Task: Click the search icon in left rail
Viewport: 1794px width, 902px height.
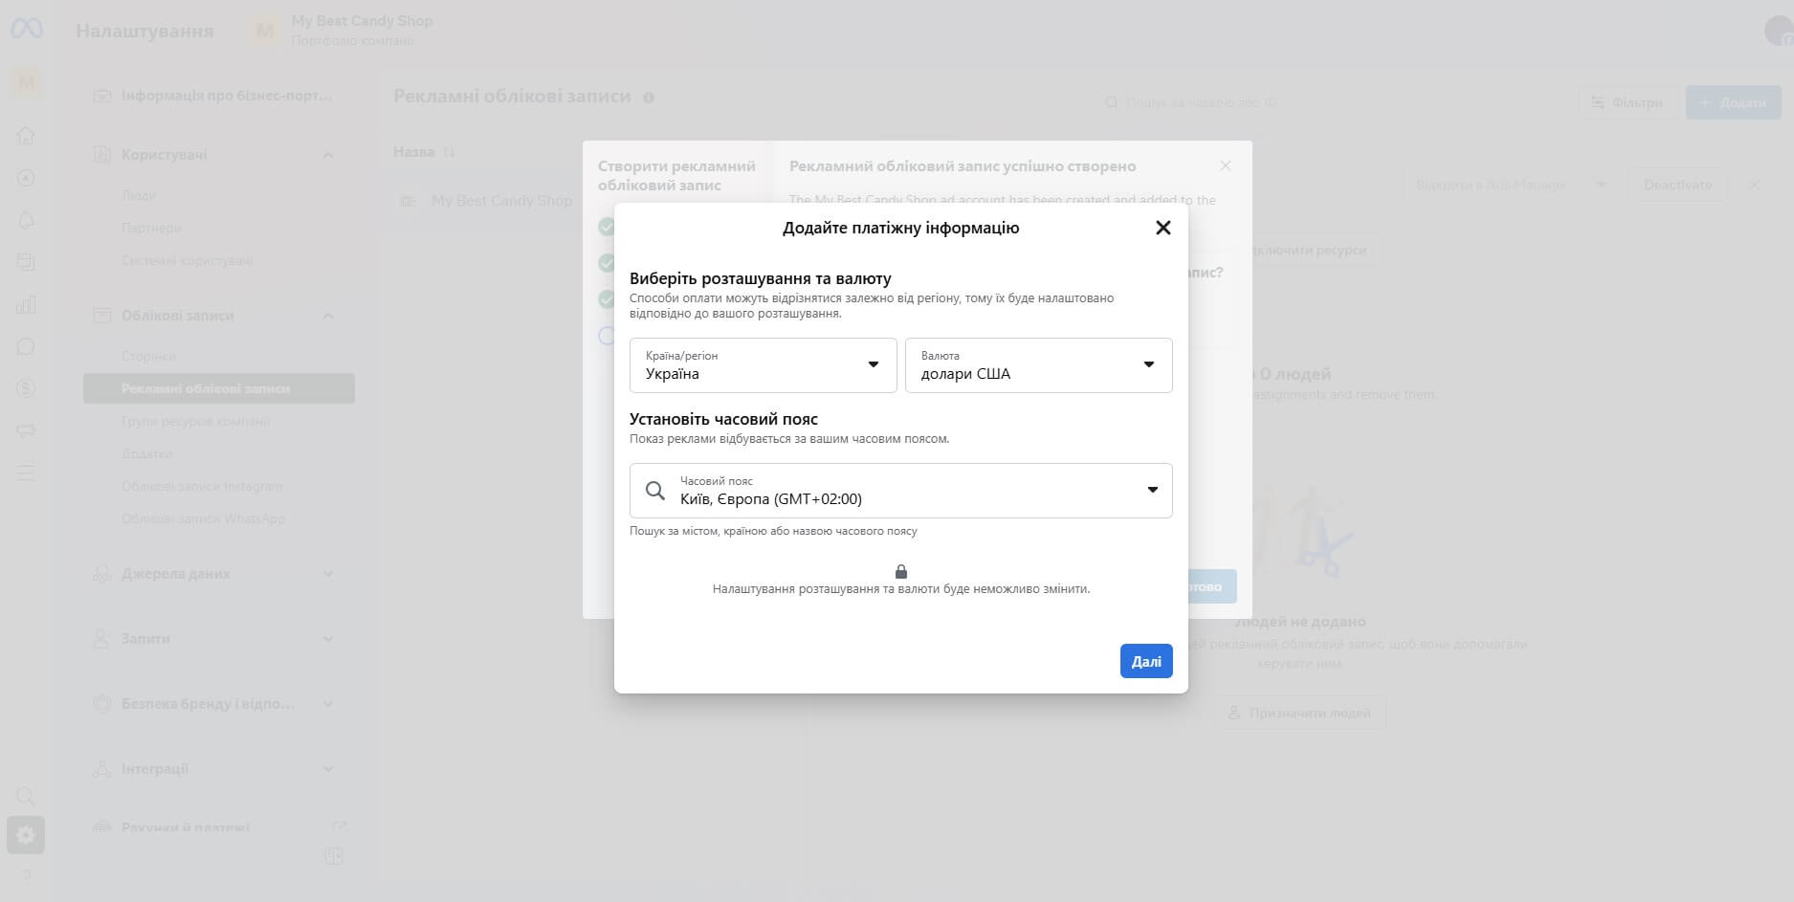Action: [x=26, y=796]
